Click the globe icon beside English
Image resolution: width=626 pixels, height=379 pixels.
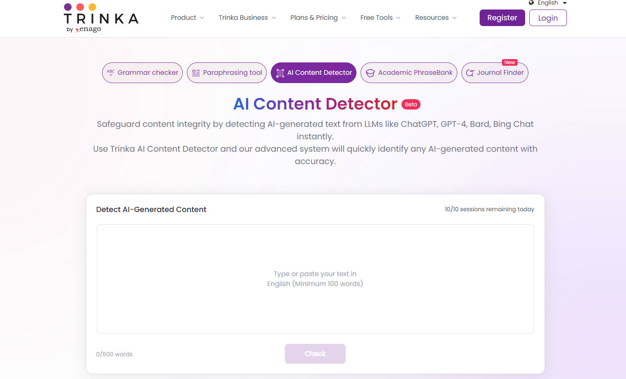pos(531,3)
